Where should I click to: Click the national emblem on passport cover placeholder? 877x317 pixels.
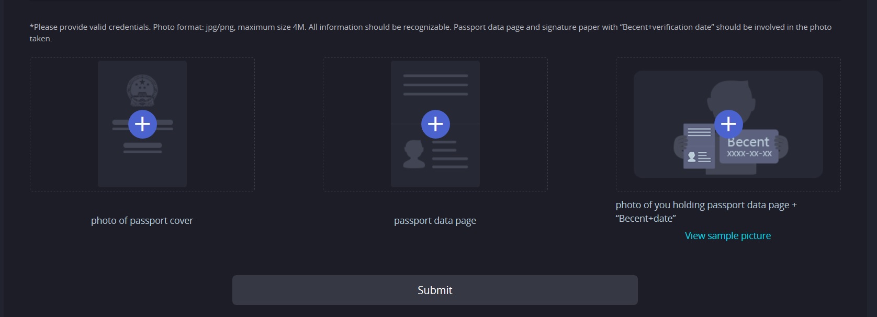(x=142, y=89)
